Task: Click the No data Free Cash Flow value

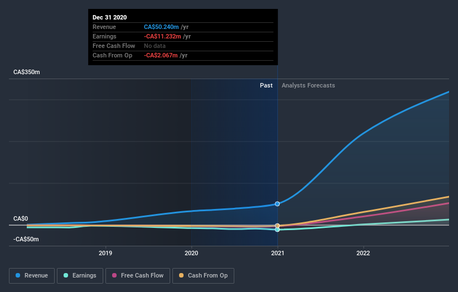Action: tap(155, 46)
